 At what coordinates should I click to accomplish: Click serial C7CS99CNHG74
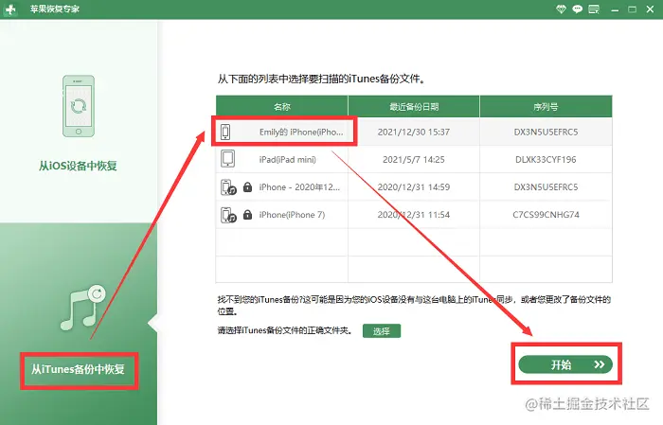click(546, 215)
